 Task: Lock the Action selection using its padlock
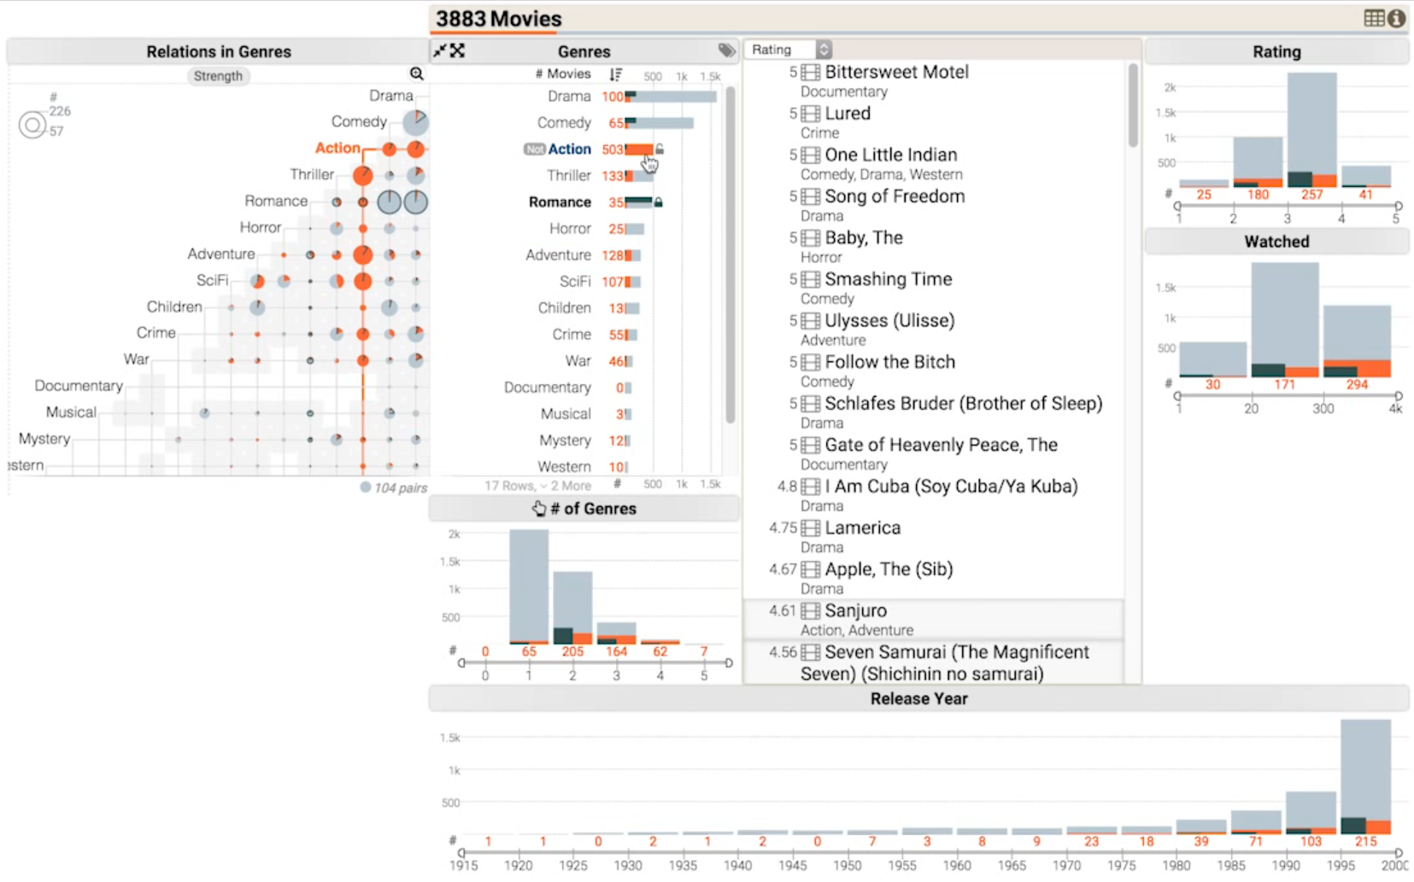click(660, 149)
